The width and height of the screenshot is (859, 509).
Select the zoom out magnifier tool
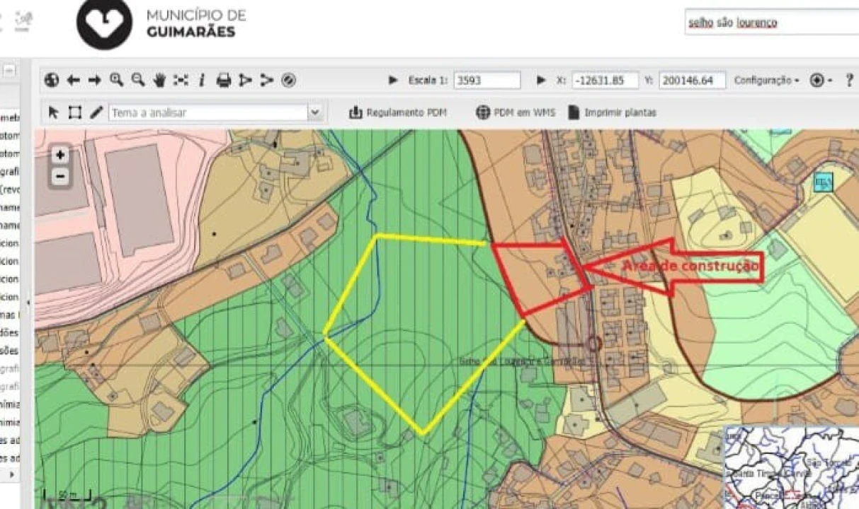click(x=138, y=80)
